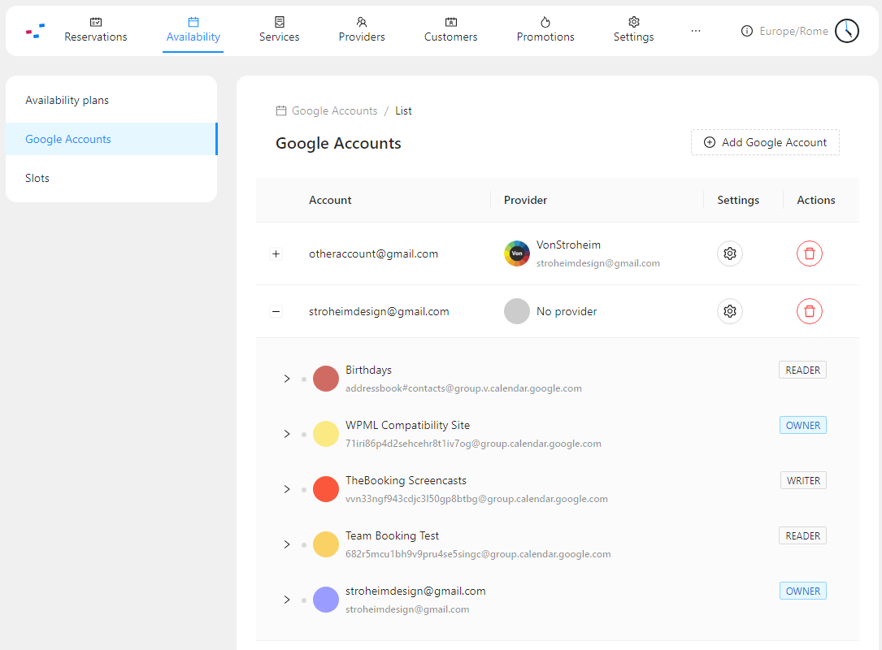Expand the Birthdays calendar entry
The width and height of the screenshot is (882, 650).
click(x=286, y=378)
